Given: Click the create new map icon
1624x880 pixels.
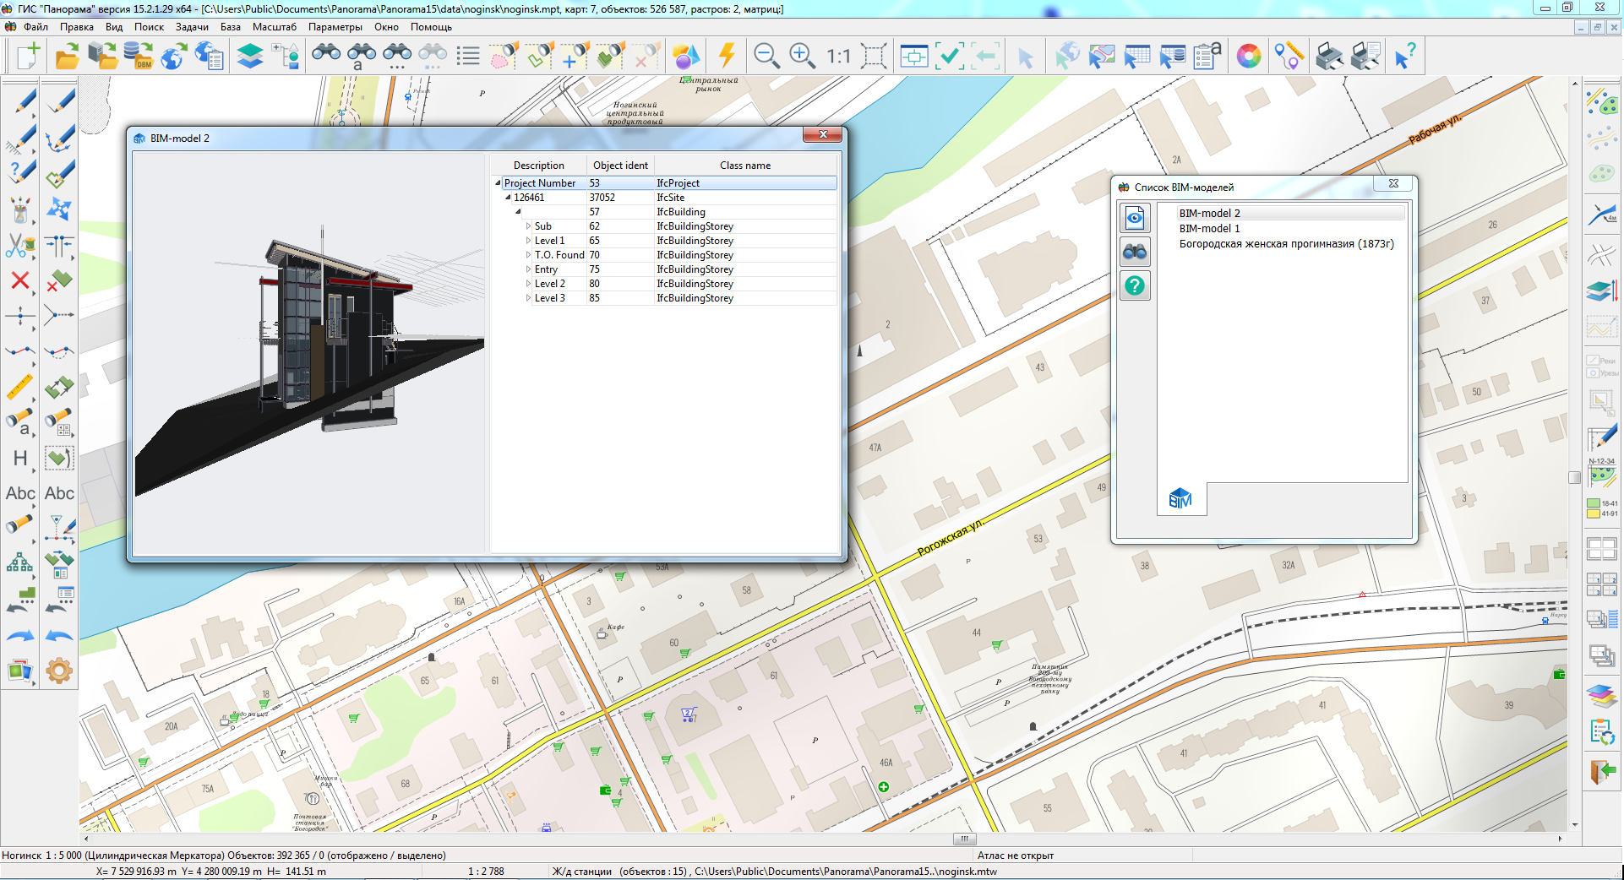Looking at the screenshot, I should click(x=27, y=57).
